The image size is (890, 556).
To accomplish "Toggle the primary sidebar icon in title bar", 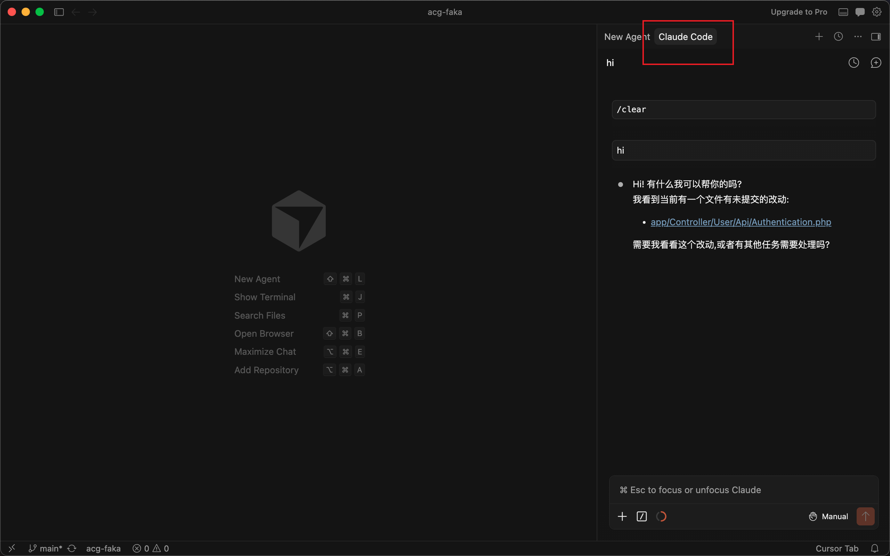I will pos(59,12).
